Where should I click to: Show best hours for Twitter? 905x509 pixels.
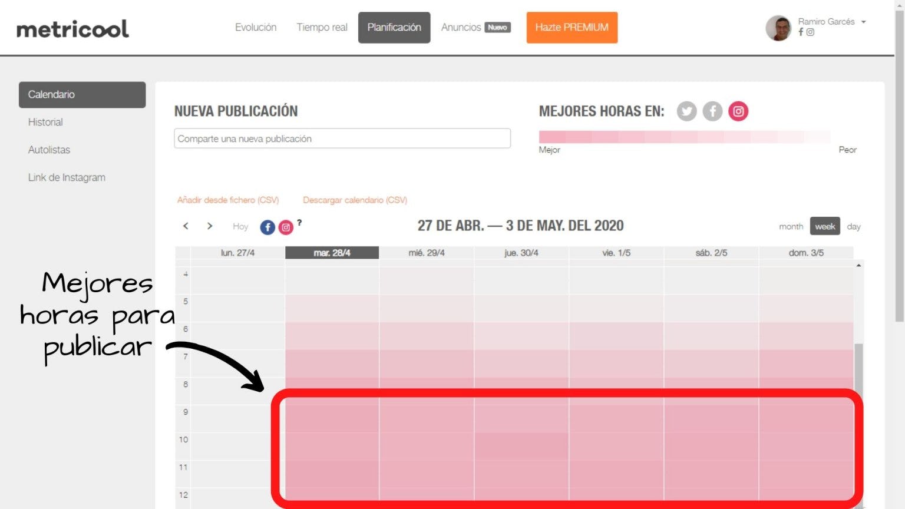686,111
